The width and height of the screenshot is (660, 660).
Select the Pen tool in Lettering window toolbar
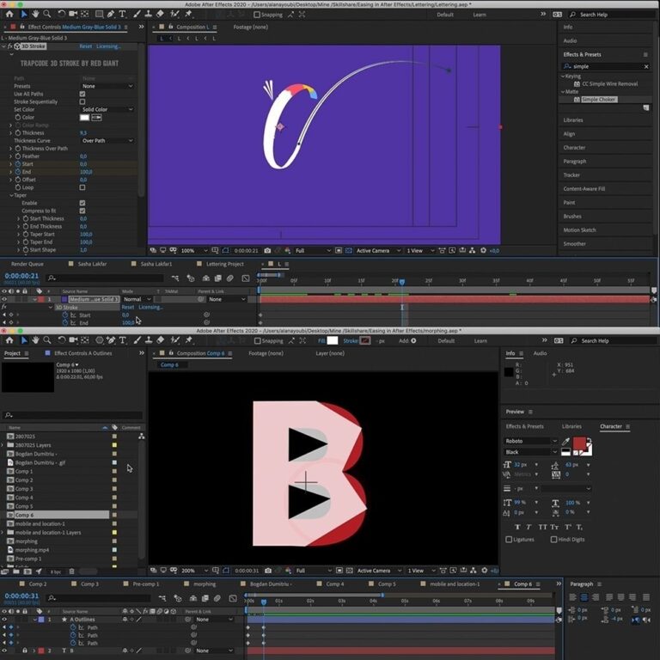coord(110,14)
